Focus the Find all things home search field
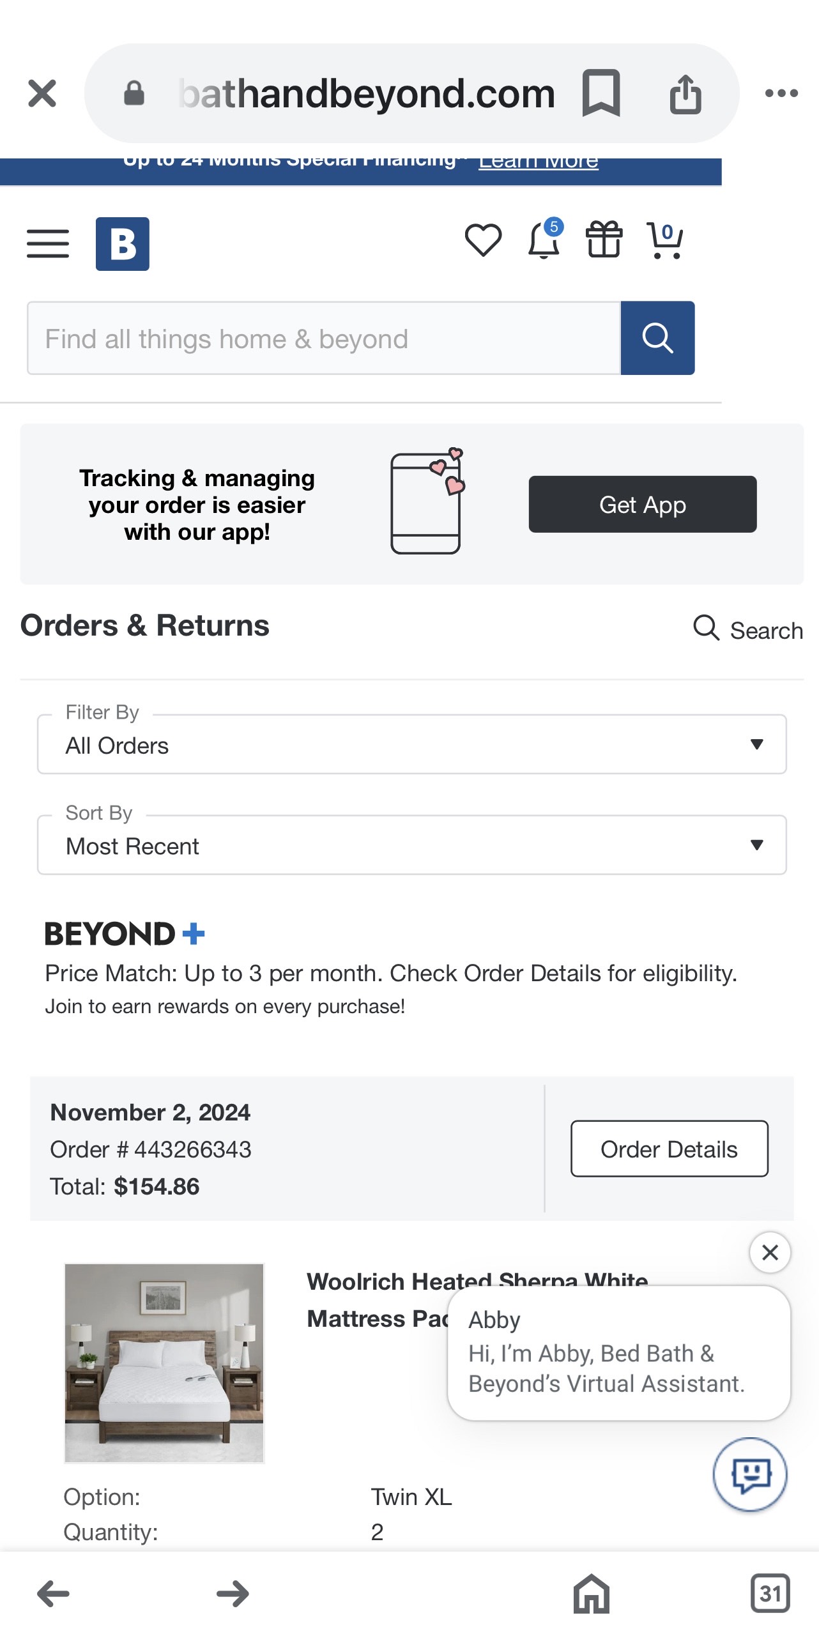This screenshot has height=1643, width=819. [x=324, y=338]
